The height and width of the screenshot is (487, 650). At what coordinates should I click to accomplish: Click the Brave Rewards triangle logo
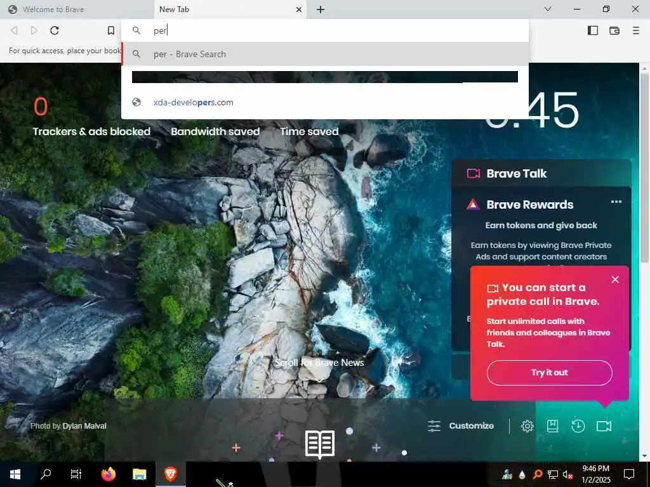(x=473, y=204)
